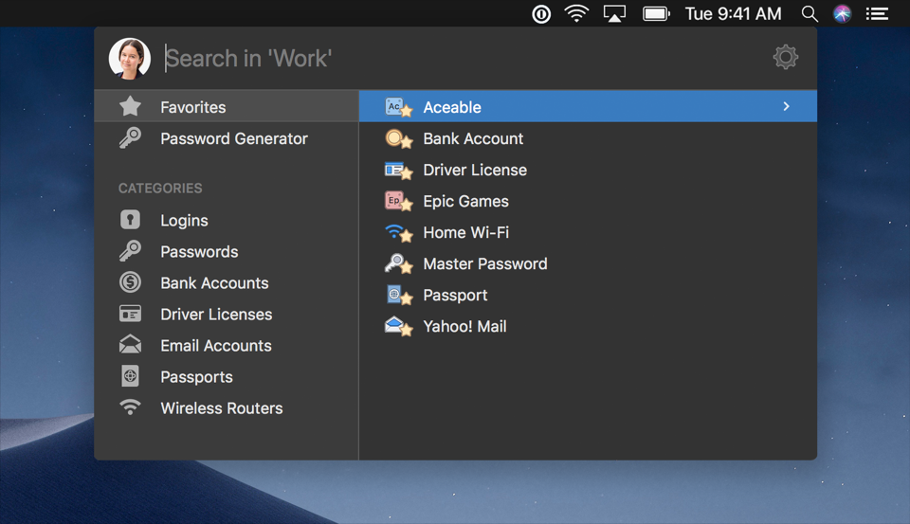Screen dimensions: 910x524
Task: Click the Wireless Routers Wi-Fi icon
Action: click(x=130, y=407)
